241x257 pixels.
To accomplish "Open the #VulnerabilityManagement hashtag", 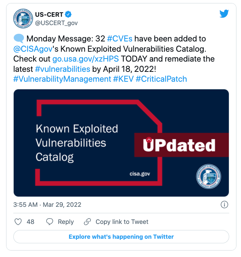I will [x=62, y=79].
